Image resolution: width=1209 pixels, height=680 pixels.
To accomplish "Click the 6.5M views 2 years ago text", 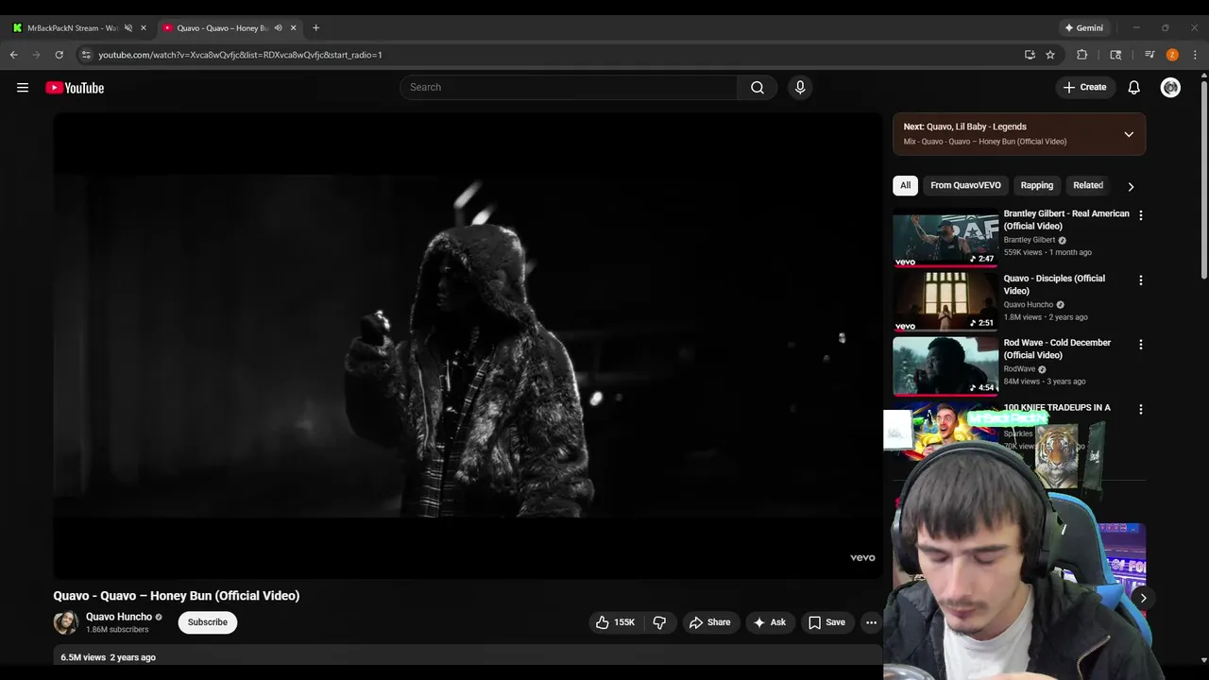I will 108,657.
